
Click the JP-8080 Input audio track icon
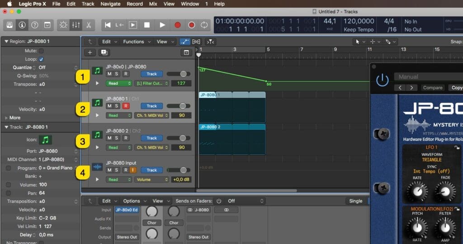click(98, 167)
